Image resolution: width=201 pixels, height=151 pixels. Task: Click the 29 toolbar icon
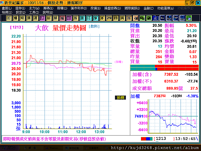(109, 18)
